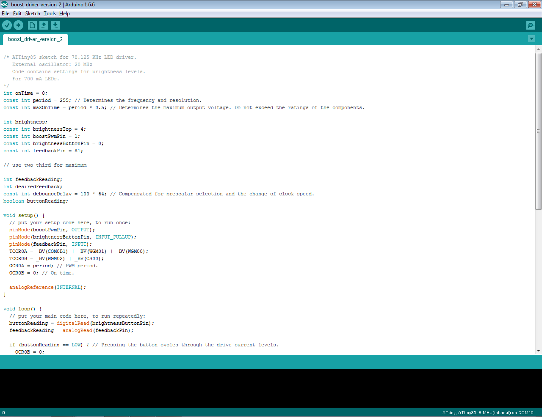Click the line 'if (buttonReading == LOW) {'
Screen dimensions: 542x417
pos(49,345)
